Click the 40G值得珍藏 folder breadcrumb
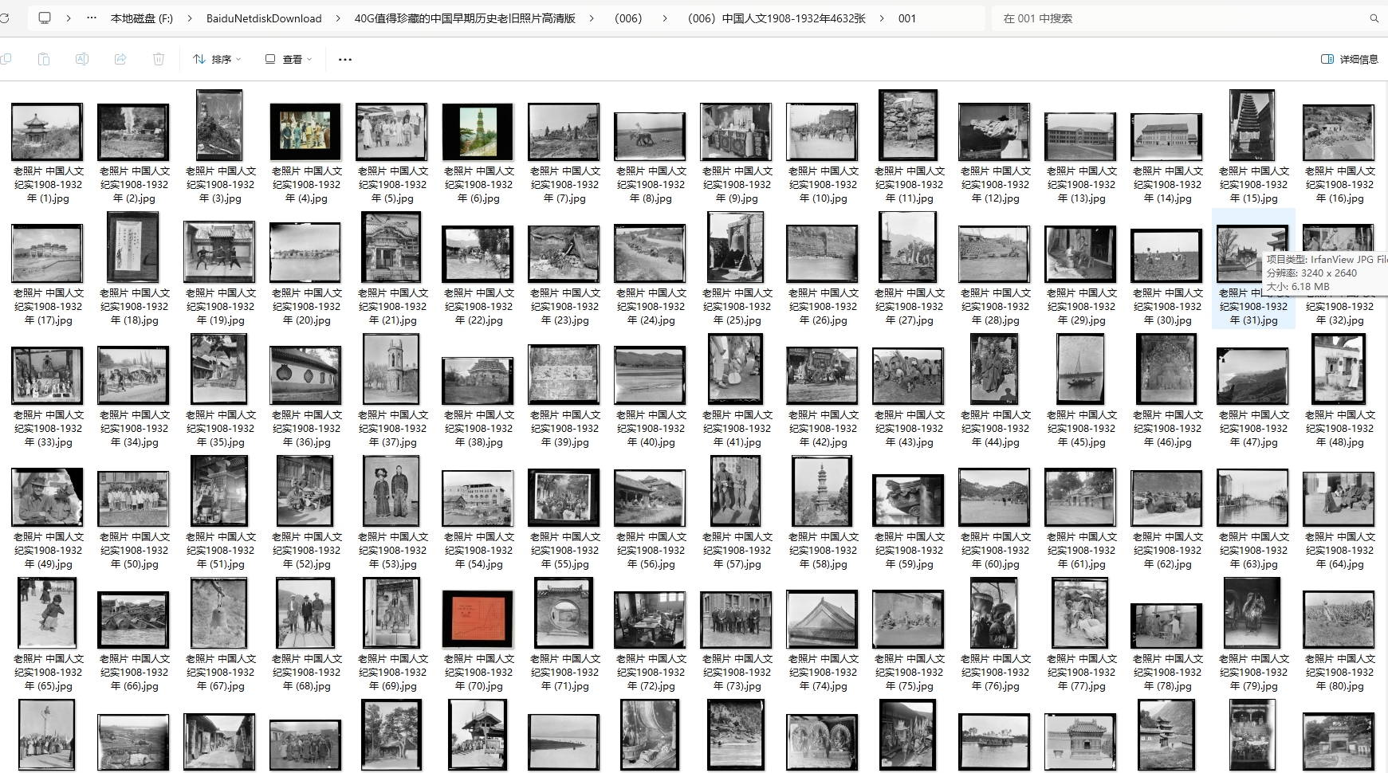The width and height of the screenshot is (1388, 773). click(464, 18)
